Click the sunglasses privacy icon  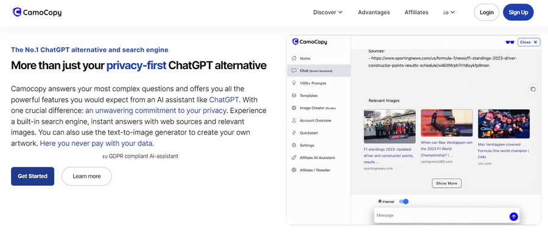click(x=510, y=42)
